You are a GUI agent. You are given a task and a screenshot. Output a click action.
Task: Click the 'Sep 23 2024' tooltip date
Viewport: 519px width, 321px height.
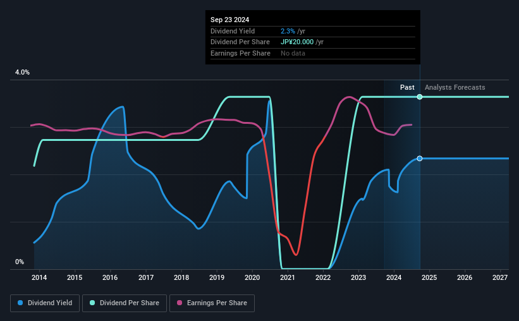(229, 20)
